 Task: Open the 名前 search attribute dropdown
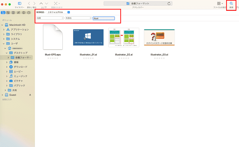[50, 18]
